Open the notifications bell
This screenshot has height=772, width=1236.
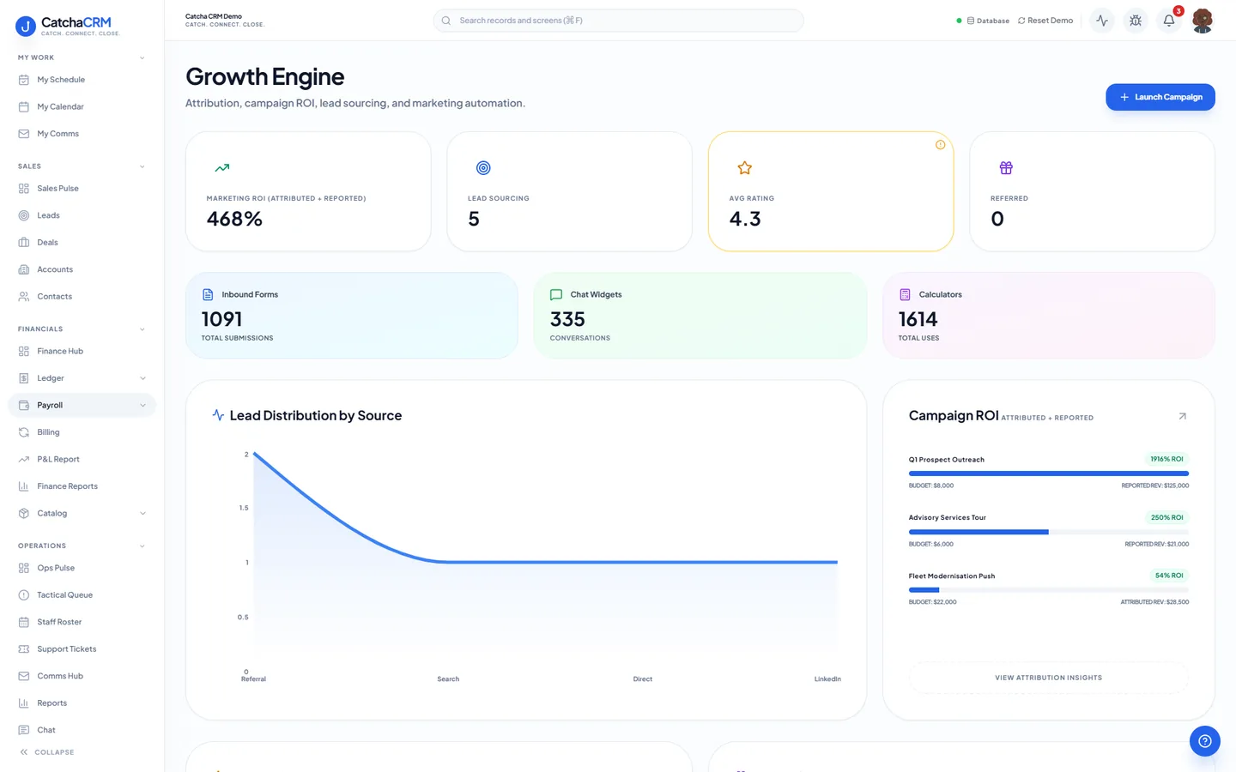pos(1169,21)
